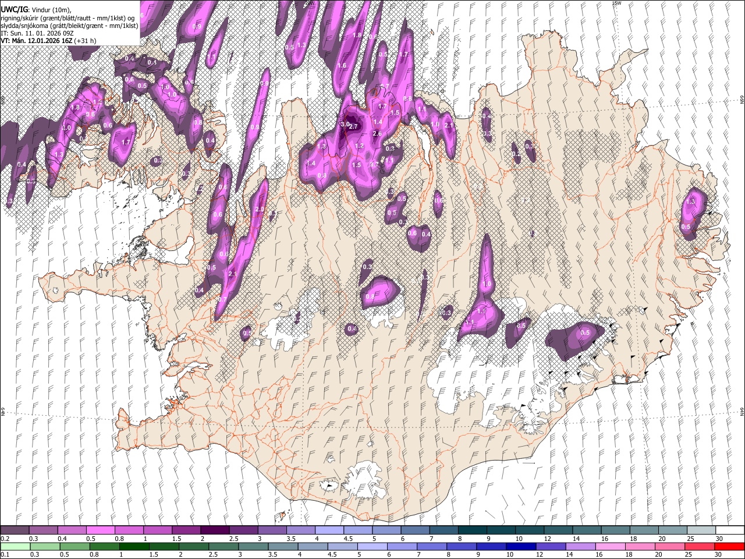The width and height of the screenshot is (745, 559).
Task: Click the 'slydda/snjókoma' legend description line
Action: pos(69,26)
